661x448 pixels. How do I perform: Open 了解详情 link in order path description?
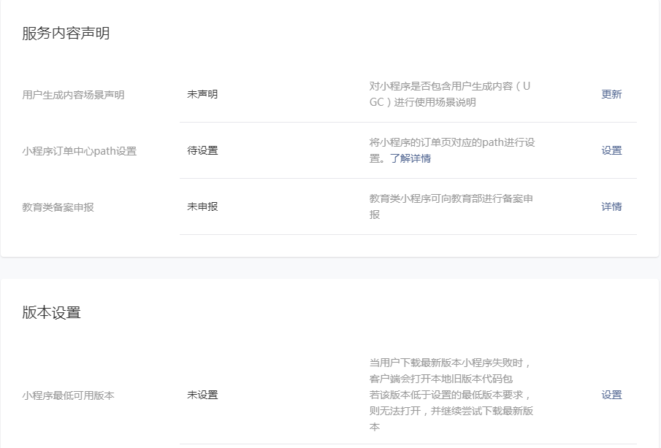(410, 158)
